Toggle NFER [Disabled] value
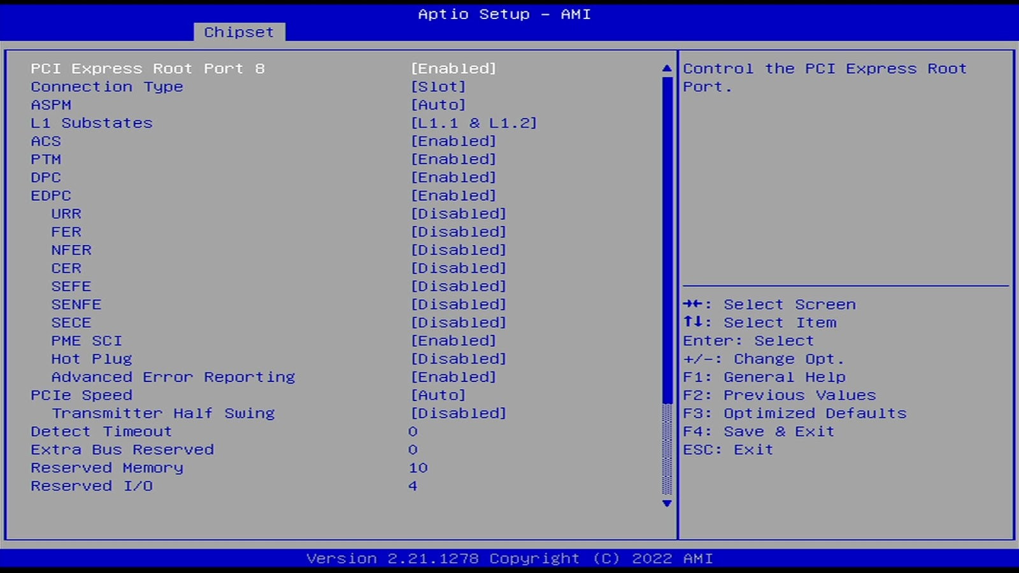Image resolution: width=1019 pixels, height=573 pixels. point(459,250)
